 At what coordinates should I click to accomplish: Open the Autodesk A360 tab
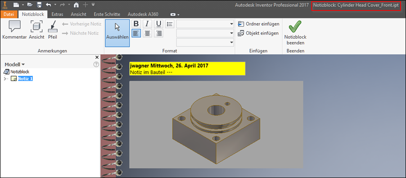pos(143,14)
